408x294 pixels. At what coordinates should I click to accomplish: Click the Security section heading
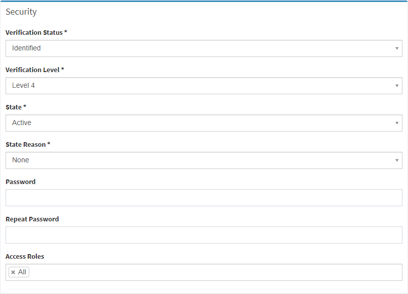click(21, 12)
